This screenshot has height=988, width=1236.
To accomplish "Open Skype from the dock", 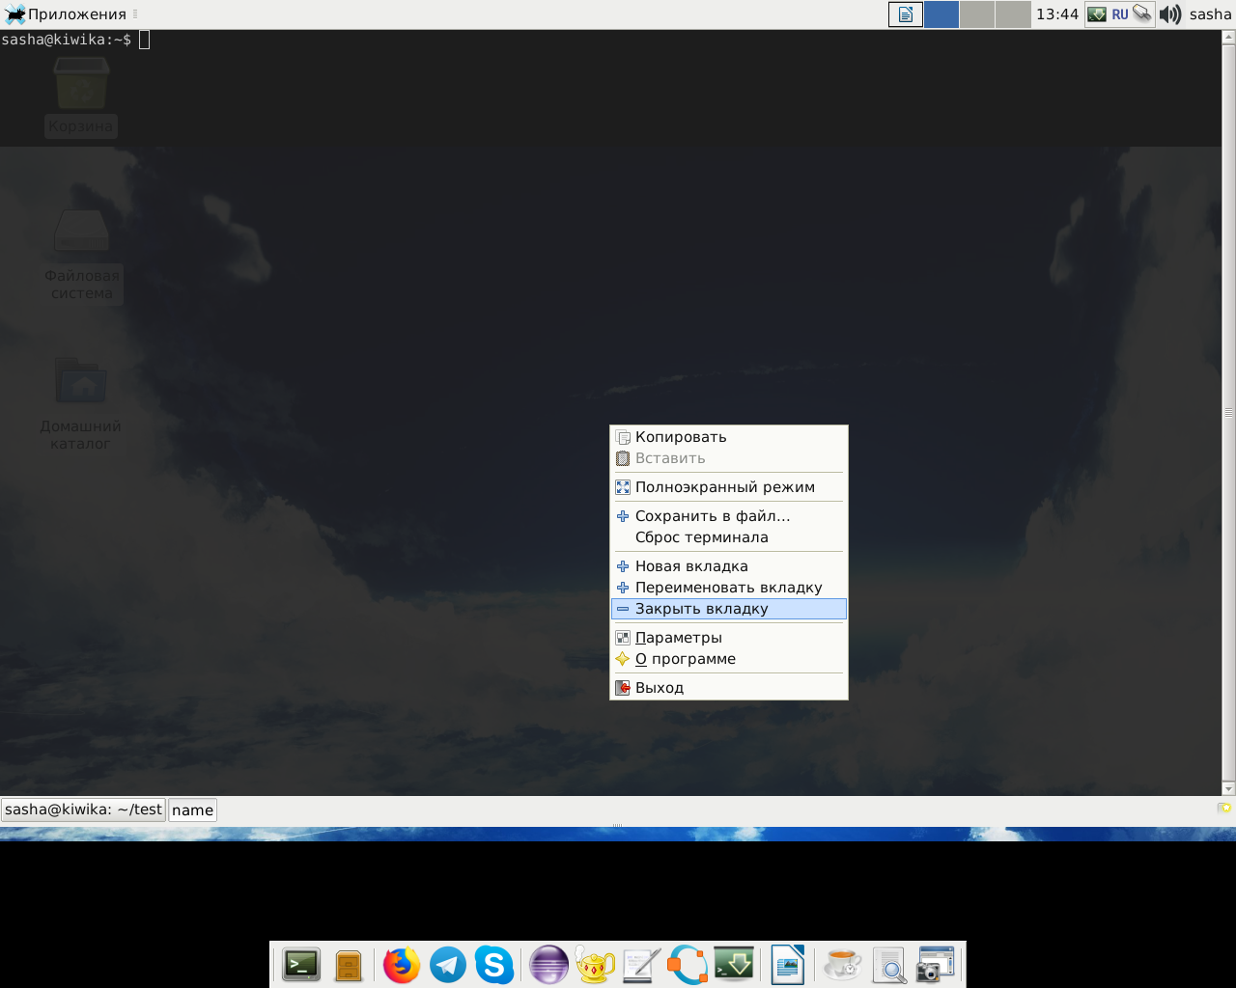I will [x=494, y=965].
